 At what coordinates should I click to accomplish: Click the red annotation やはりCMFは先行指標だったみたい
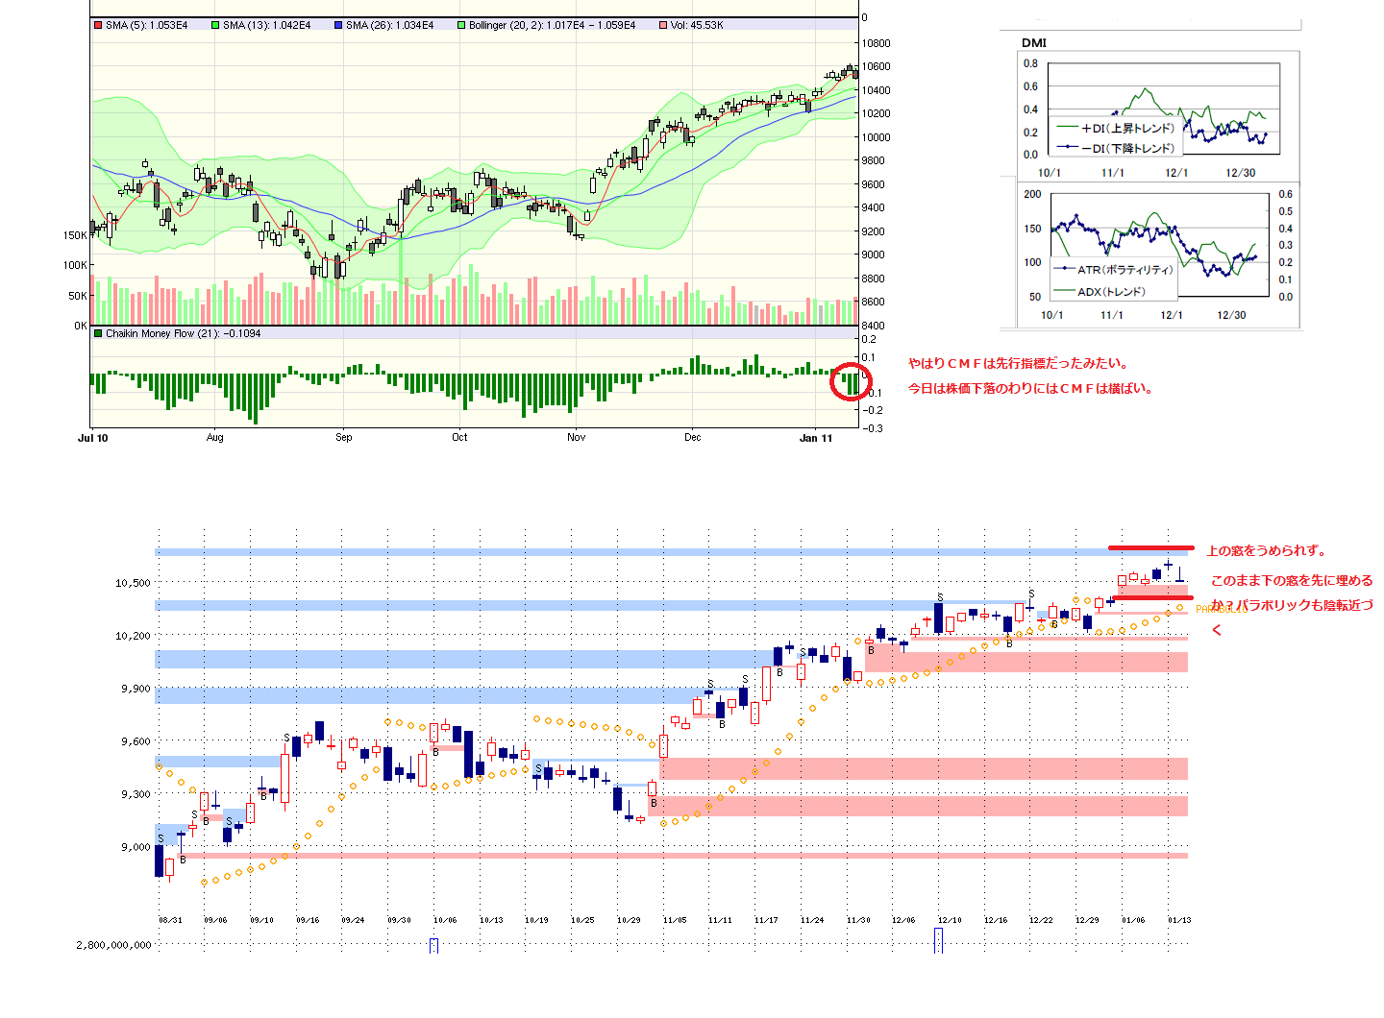tap(1018, 363)
